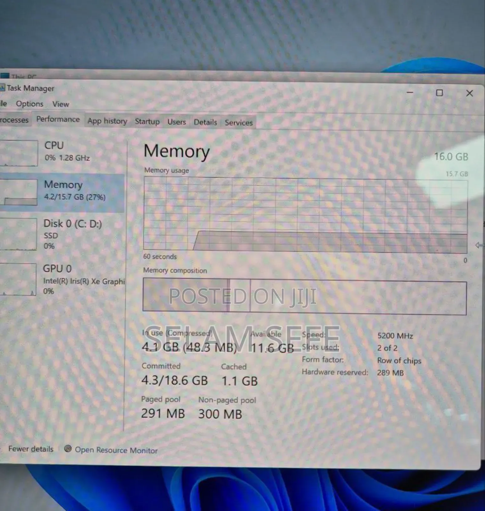
Task: Show the Details tab
Action: tap(205, 122)
